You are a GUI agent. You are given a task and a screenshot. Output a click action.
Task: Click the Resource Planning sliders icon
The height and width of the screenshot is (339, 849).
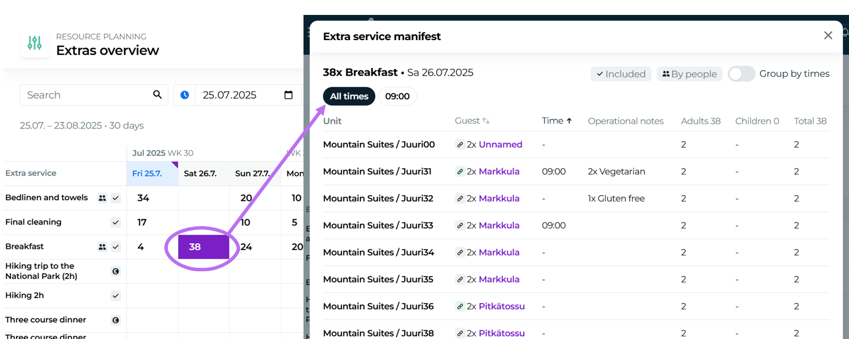pos(34,43)
